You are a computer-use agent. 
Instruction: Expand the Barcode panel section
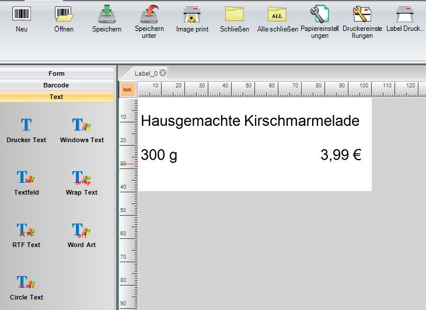click(x=57, y=85)
